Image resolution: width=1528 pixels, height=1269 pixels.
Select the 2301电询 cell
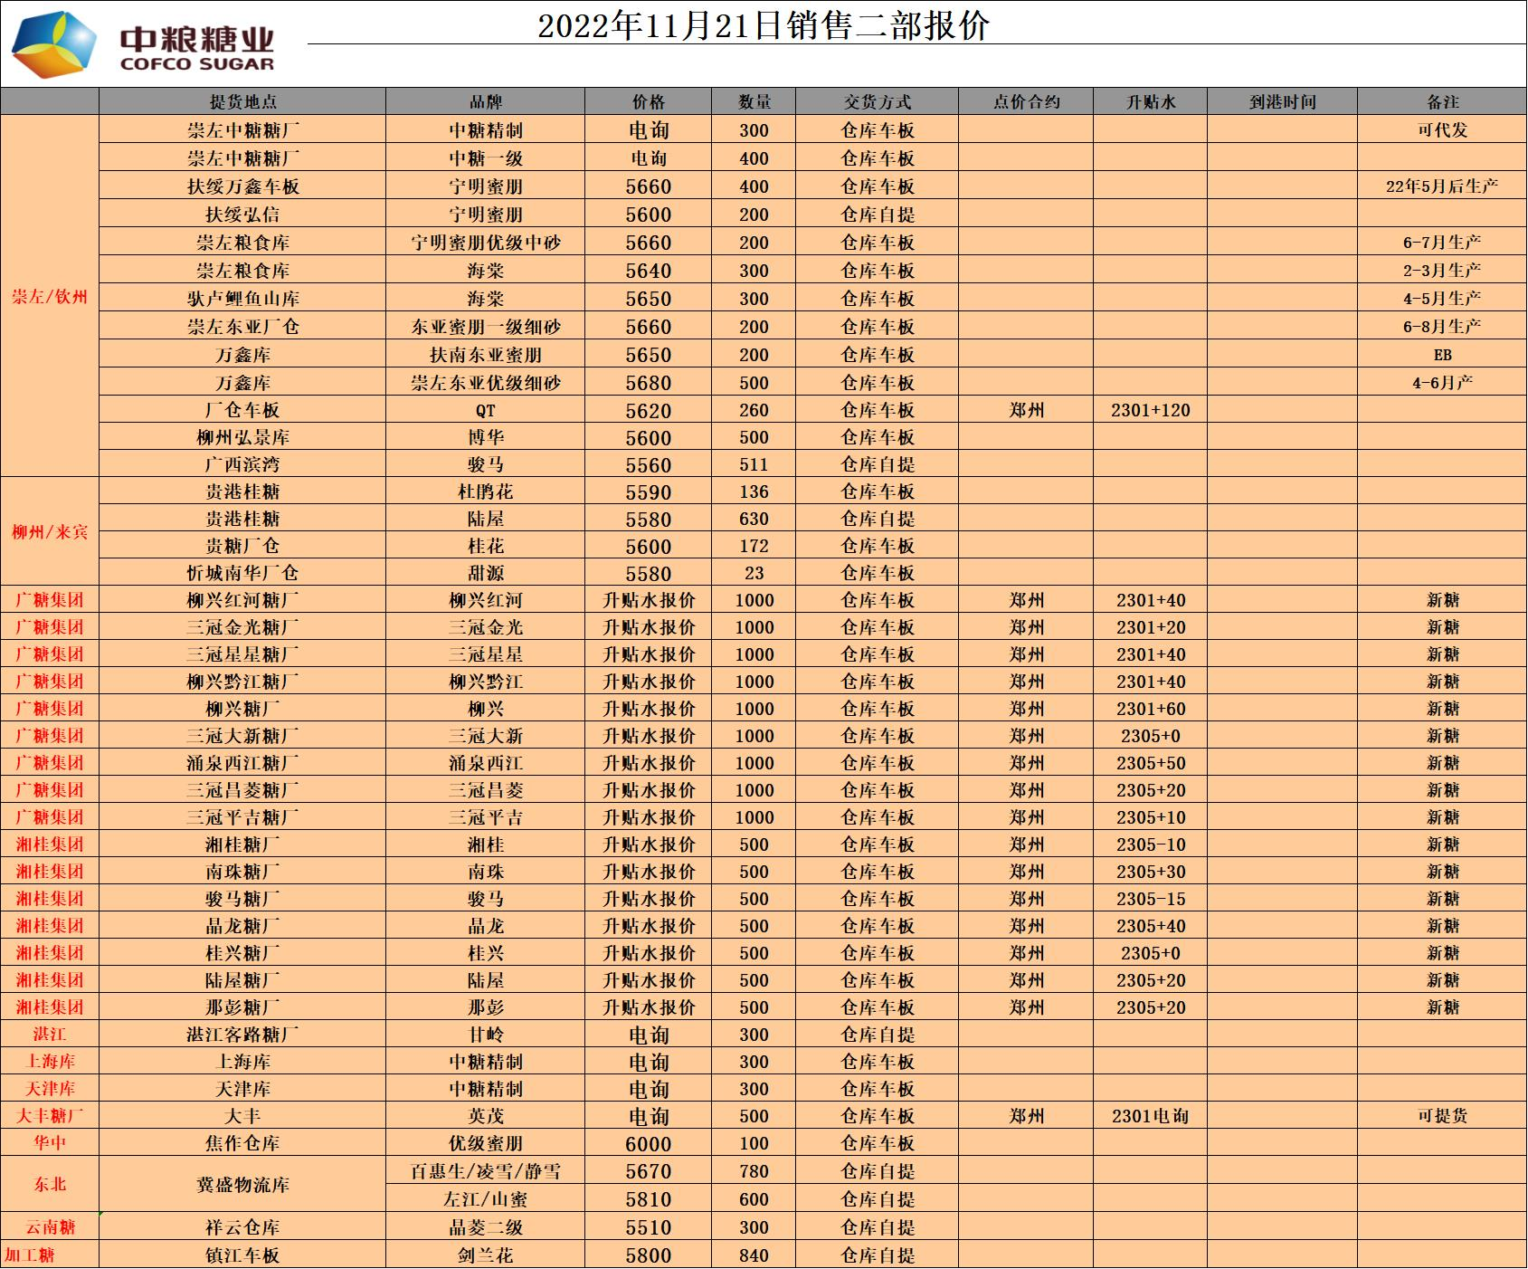(1150, 1116)
